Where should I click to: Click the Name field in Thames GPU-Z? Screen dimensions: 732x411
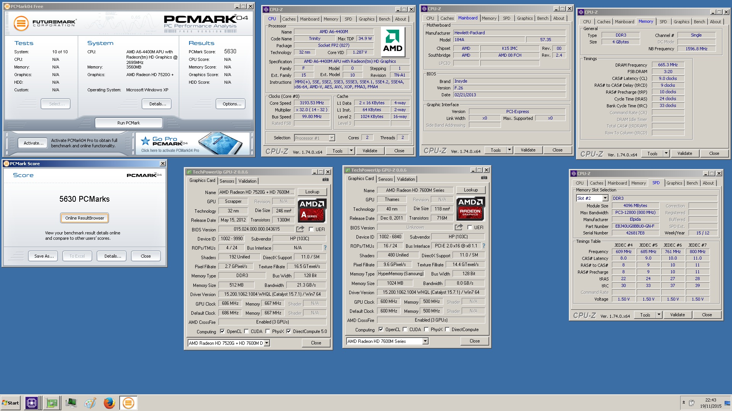(415, 190)
